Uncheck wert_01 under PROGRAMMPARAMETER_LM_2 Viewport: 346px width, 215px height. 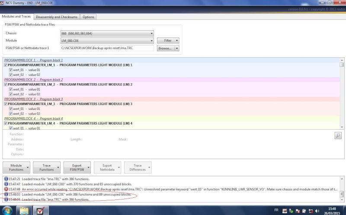coord(10,89)
